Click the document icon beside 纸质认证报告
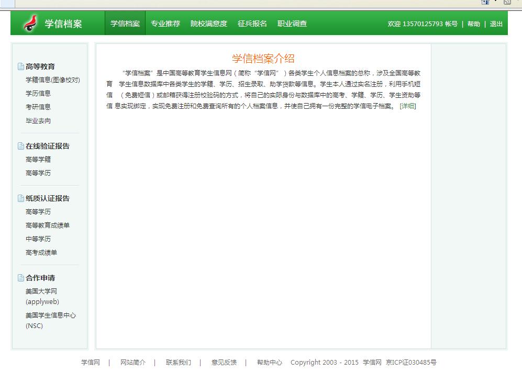522x372 pixels. tap(20, 198)
